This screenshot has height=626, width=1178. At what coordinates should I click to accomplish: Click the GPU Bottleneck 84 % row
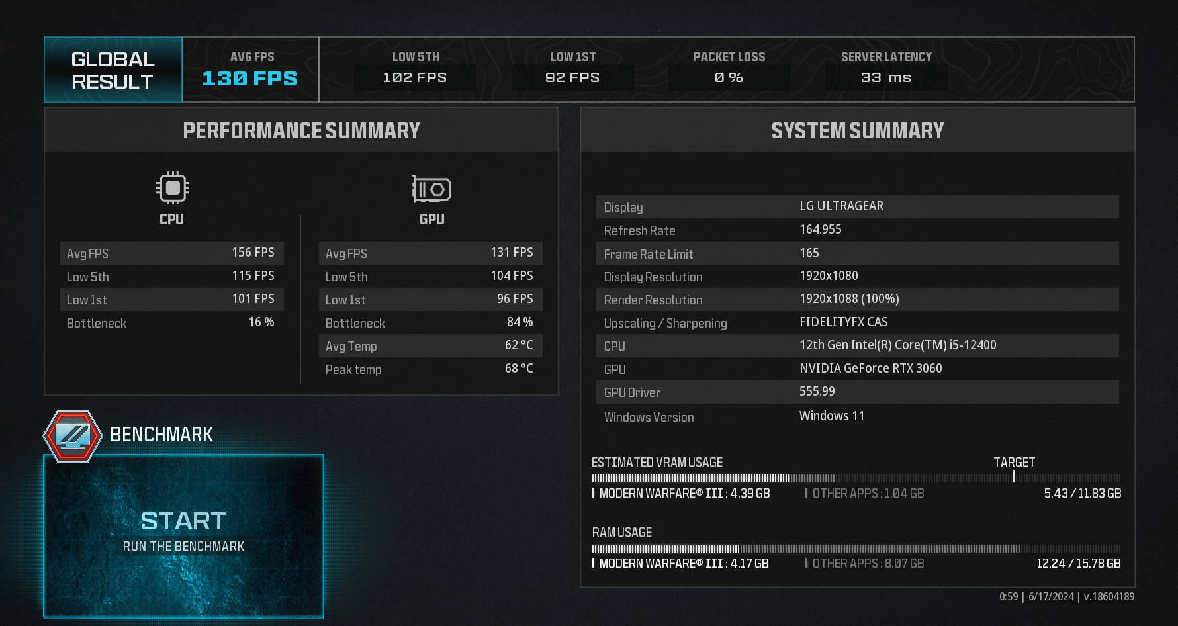(x=431, y=322)
